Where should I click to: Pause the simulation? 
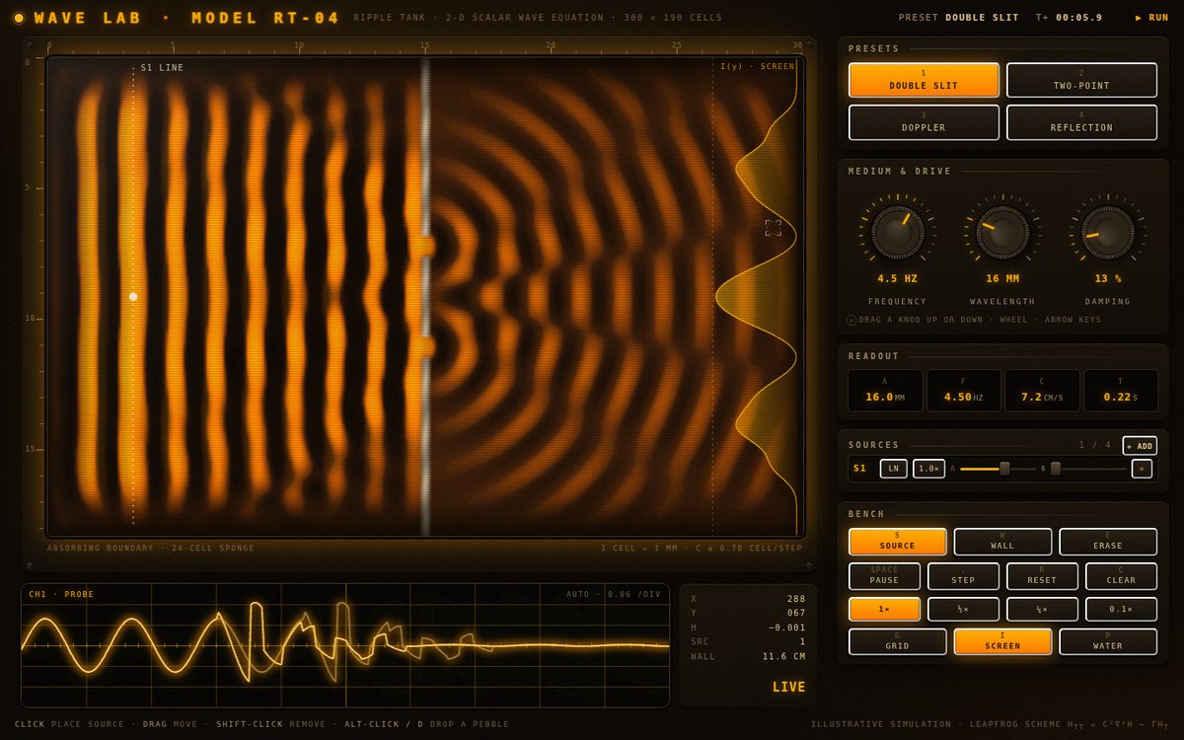pos(884,576)
